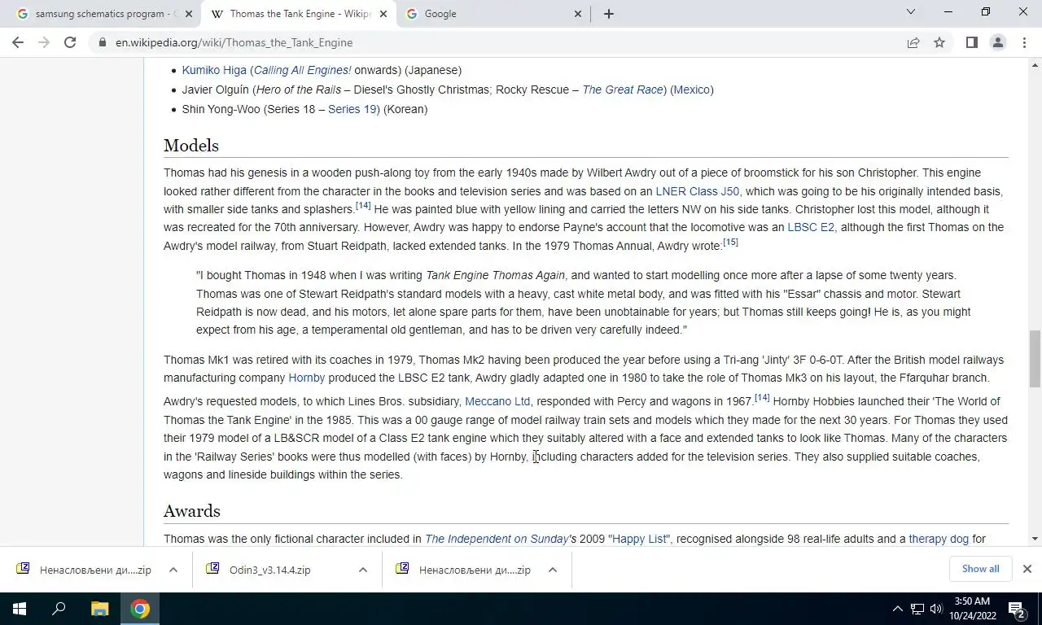
Task: Open volume control tray icon
Action: tap(936, 609)
